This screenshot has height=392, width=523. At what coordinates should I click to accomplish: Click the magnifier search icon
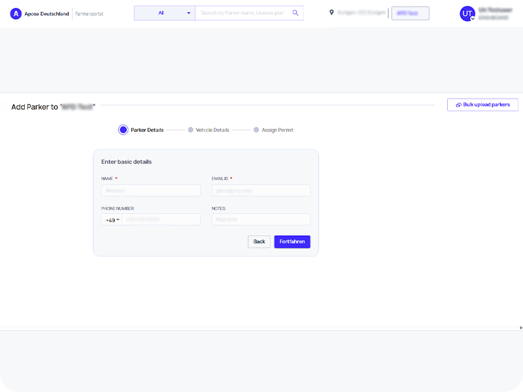tap(295, 13)
